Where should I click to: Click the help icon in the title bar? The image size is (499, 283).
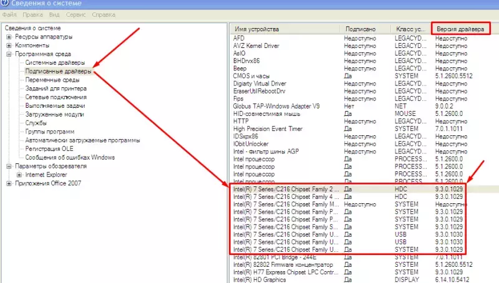pos(5,3)
